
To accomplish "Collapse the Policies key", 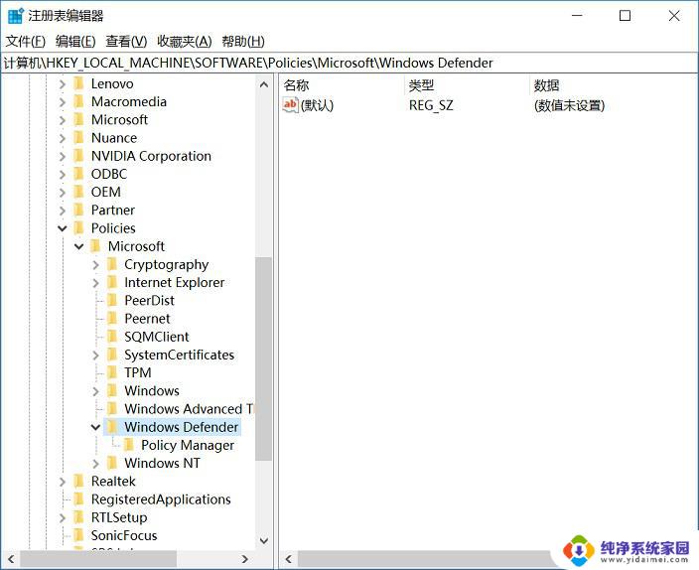I will (x=62, y=228).
